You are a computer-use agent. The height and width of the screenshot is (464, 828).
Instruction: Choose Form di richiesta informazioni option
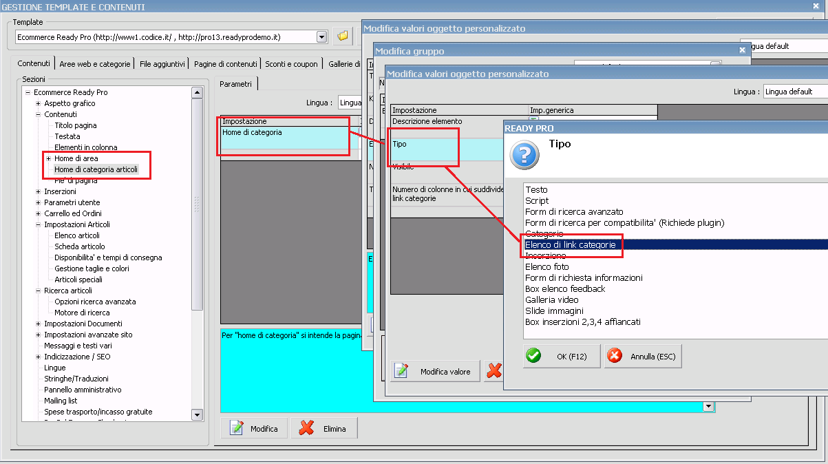click(x=584, y=277)
